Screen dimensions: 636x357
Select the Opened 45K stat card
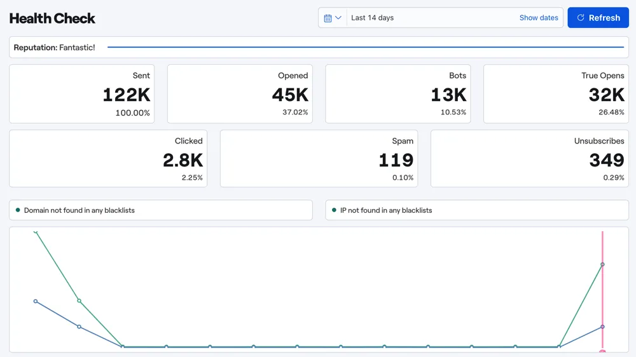tap(240, 94)
